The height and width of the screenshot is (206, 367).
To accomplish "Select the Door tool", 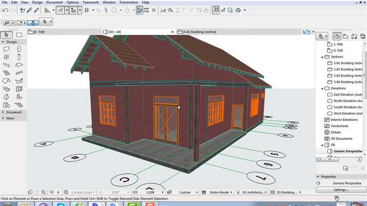I will 19,49.
